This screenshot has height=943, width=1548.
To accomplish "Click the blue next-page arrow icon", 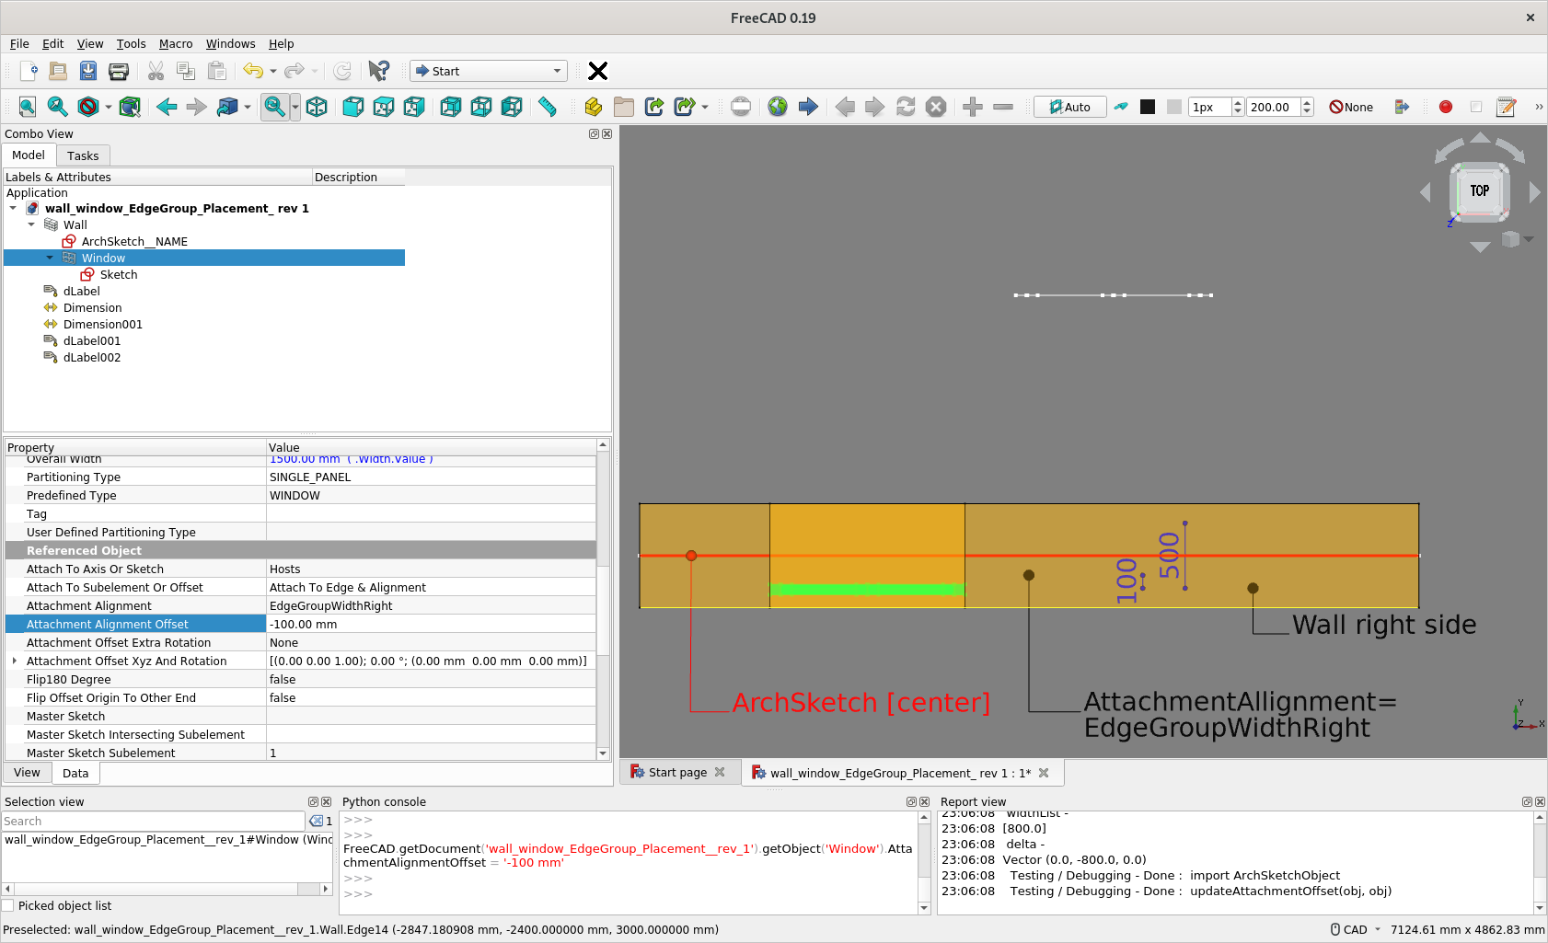I will point(808,107).
